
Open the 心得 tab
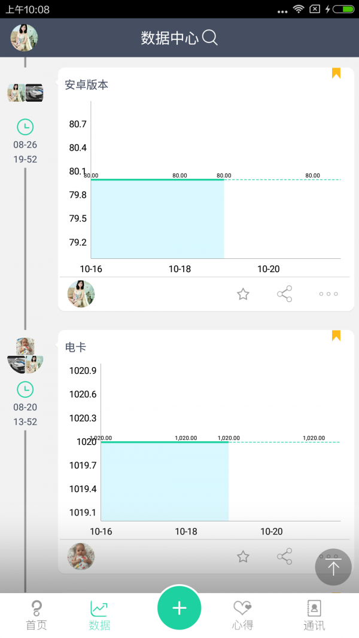(242, 616)
